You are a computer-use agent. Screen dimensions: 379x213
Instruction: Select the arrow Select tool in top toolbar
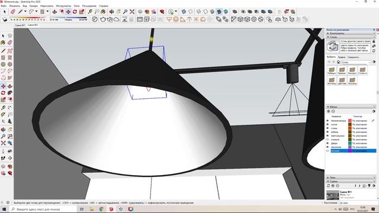click(x=4, y=12)
